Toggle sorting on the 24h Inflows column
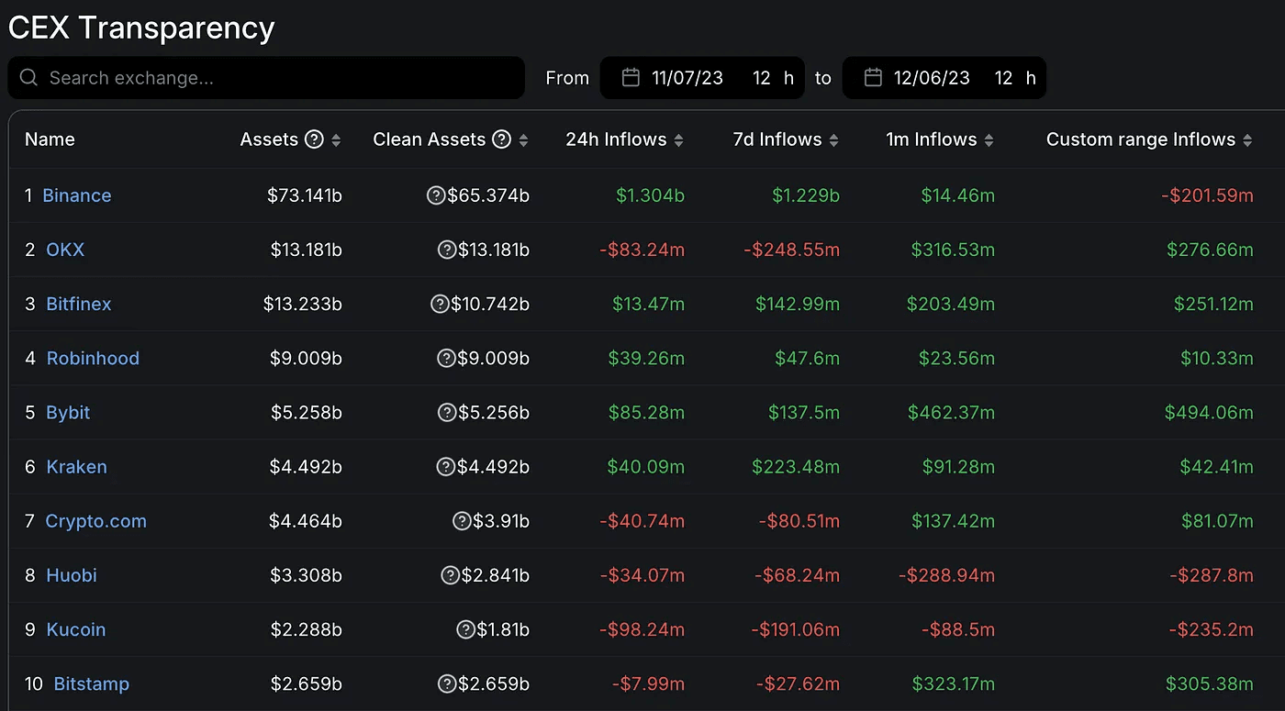The width and height of the screenshot is (1285, 711). 679,139
